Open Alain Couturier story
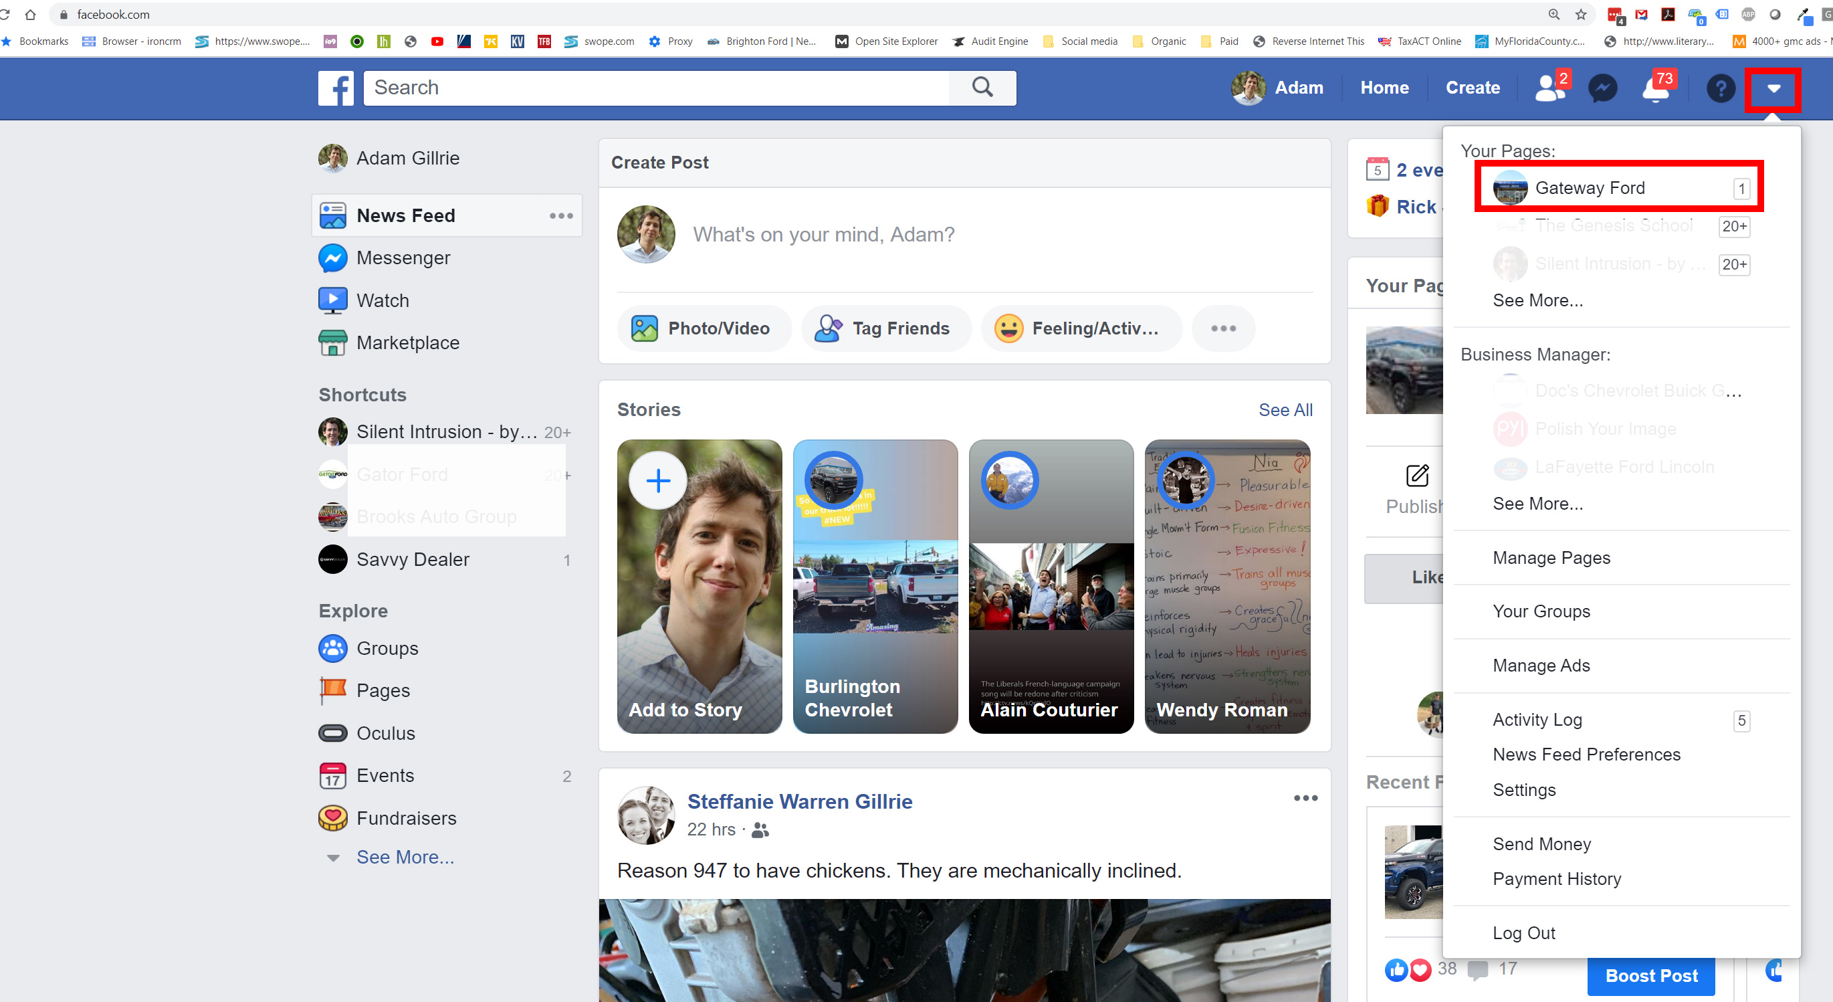Viewport: 1833px width, 1002px height. pyautogui.click(x=1051, y=587)
